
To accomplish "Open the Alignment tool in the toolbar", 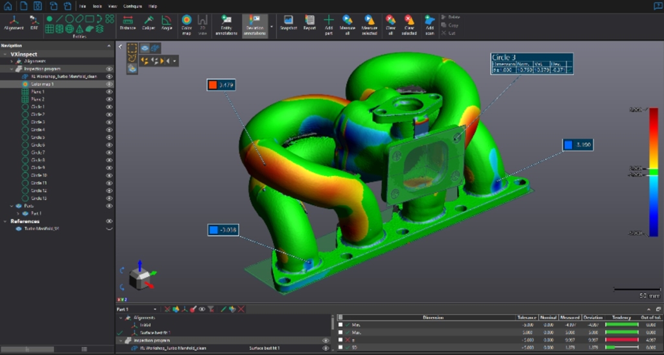I will pos(14,23).
